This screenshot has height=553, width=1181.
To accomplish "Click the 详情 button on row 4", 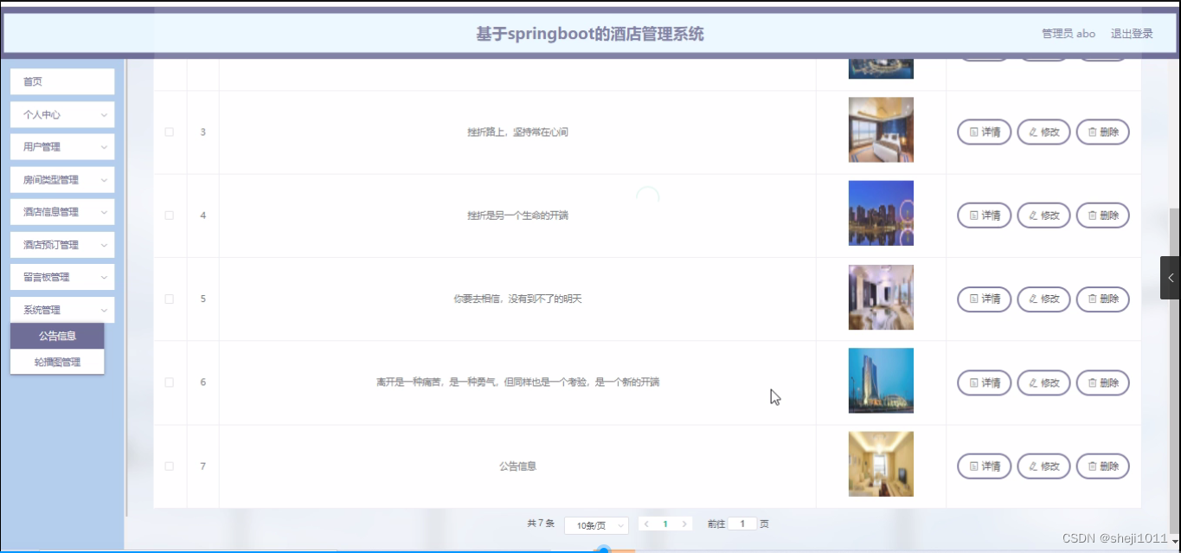I will (984, 215).
